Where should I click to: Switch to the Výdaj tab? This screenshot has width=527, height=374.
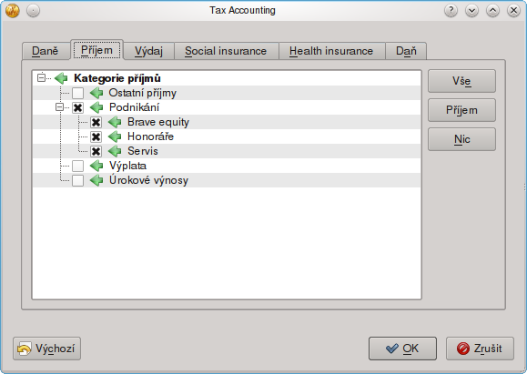(148, 51)
